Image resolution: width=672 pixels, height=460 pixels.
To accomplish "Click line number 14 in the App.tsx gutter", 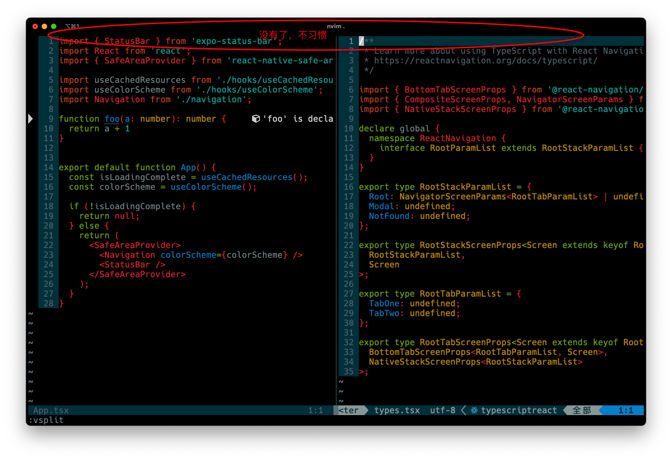I will (x=49, y=168).
